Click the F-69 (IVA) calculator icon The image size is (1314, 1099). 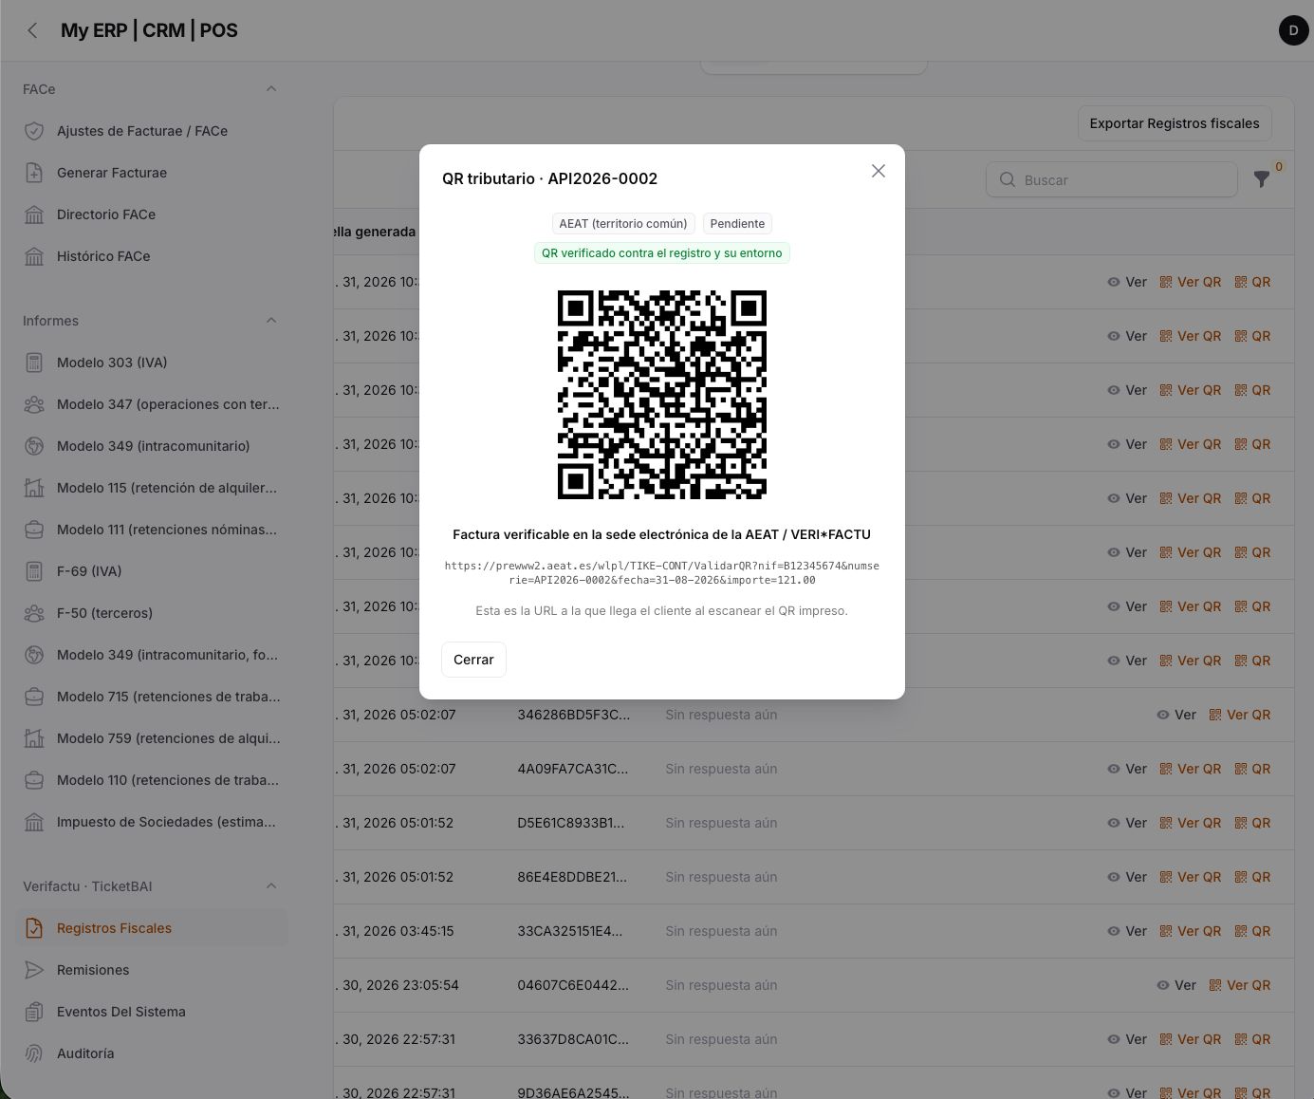point(34,571)
